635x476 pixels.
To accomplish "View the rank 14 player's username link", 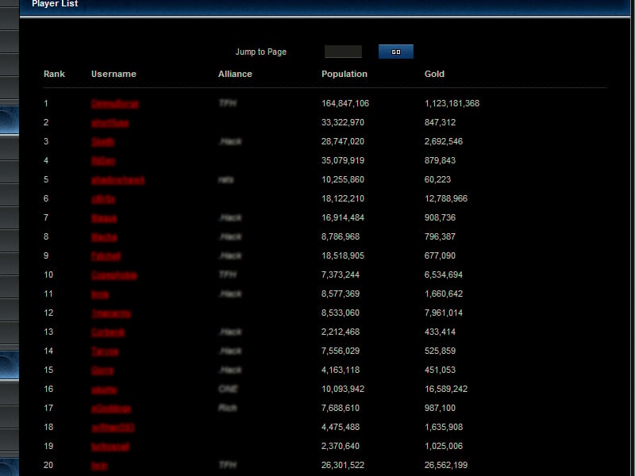I will (105, 351).
